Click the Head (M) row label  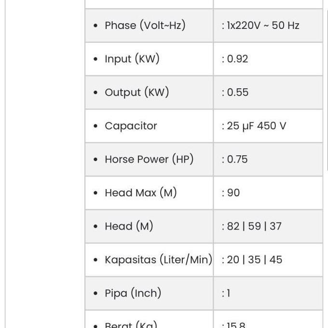pyautogui.click(x=128, y=226)
